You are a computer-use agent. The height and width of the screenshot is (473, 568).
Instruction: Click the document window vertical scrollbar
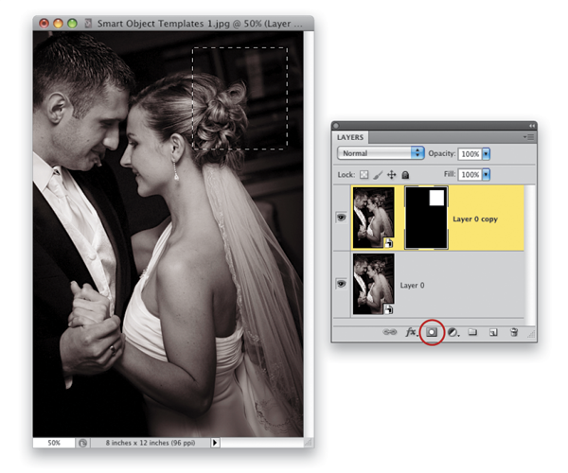(309, 234)
